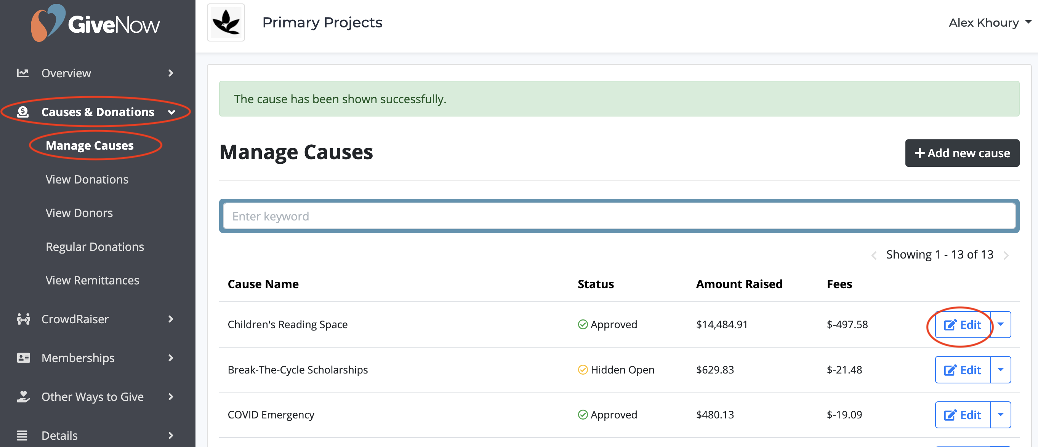Click the Break-The-Cycle Scholarships cause name
The width and height of the screenshot is (1038, 447).
click(x=298, y=370)
